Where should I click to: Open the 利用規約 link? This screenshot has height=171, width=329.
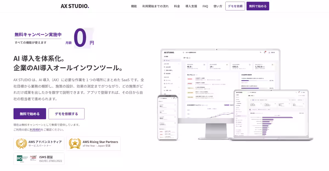35,130
